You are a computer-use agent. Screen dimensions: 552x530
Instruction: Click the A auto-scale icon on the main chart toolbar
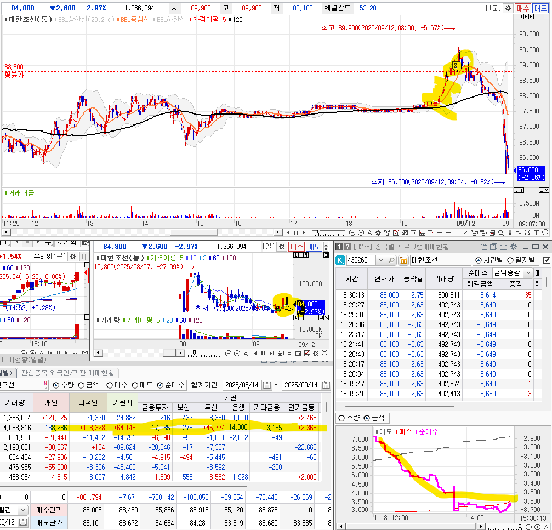tap(369, 232)
